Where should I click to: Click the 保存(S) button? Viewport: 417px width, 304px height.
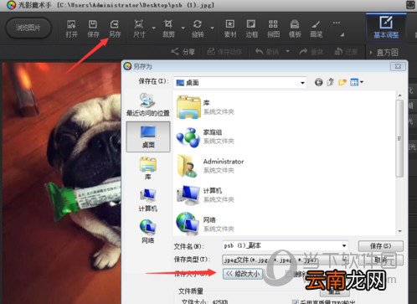pos(381,246)
